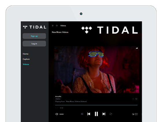
Task: Skip to the next track
Action: pyautogui.click(x=104, y=114)
